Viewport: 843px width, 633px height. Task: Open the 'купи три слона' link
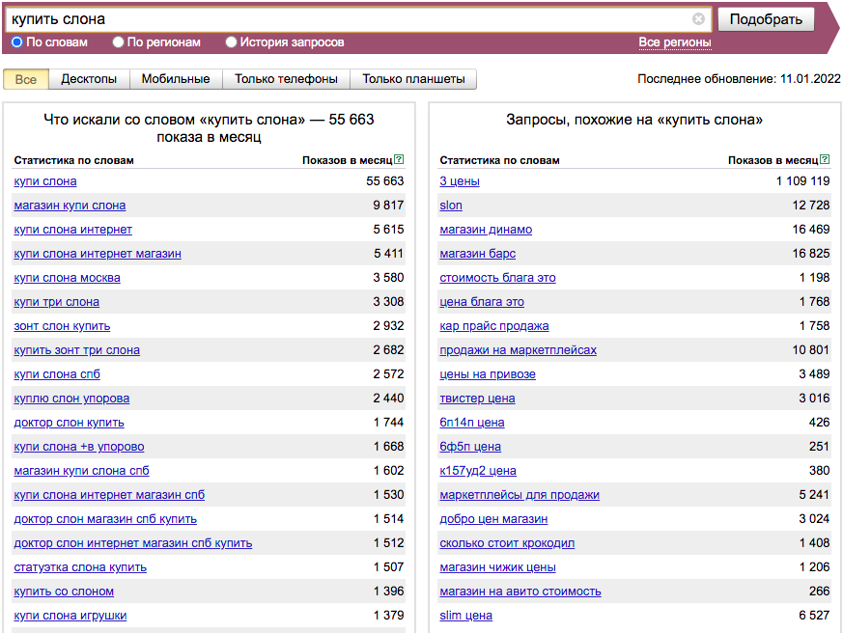point(56,302)
